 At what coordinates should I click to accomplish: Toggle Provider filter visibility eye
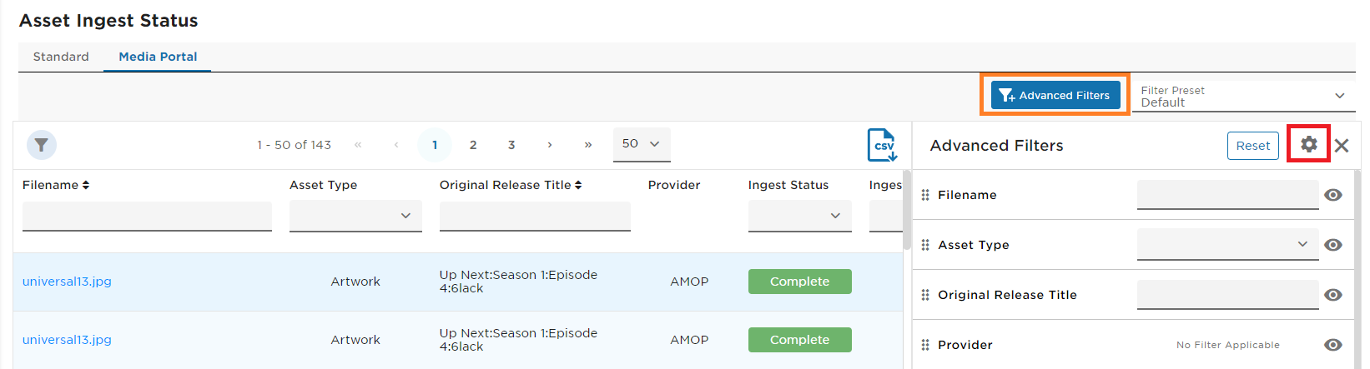click(x=1333, y=345)
